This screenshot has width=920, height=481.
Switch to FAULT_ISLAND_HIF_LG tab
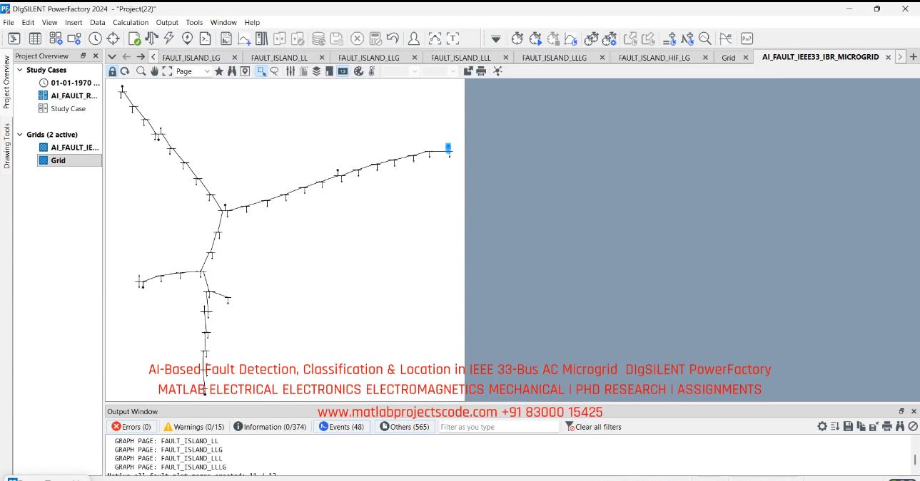click(654, 58)
